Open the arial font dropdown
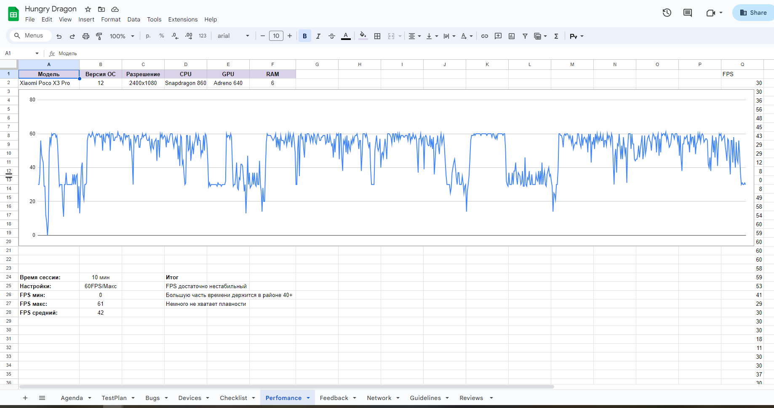Image resolution: width=774 pixels, height=408 pixels. 233,36
